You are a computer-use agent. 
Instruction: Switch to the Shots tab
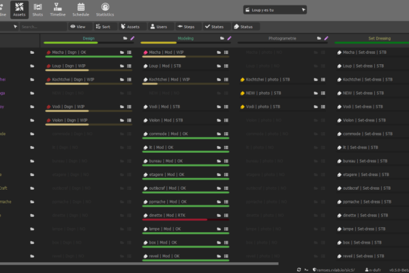pos(38,9)
